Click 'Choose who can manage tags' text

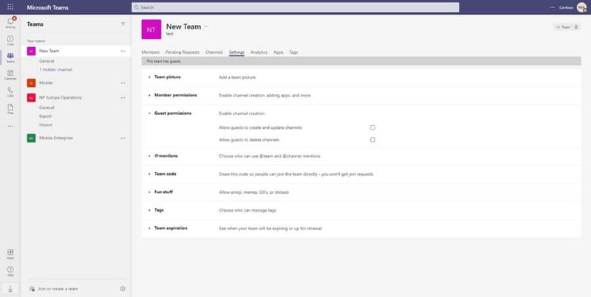coord(247,210)
